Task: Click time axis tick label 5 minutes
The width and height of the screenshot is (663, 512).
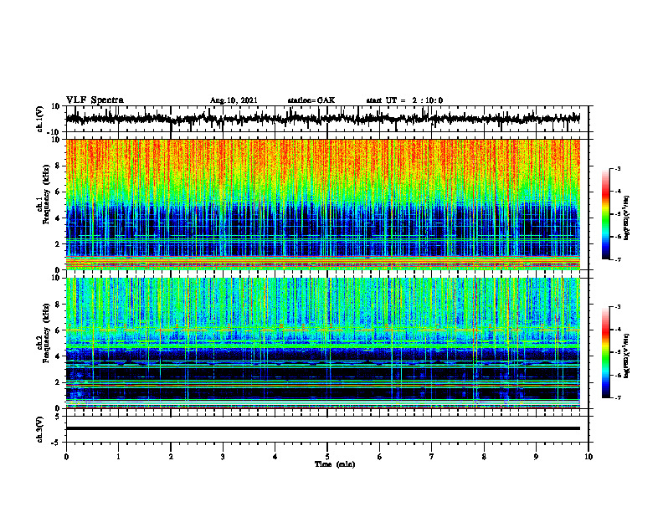Action: coord(327,457)
